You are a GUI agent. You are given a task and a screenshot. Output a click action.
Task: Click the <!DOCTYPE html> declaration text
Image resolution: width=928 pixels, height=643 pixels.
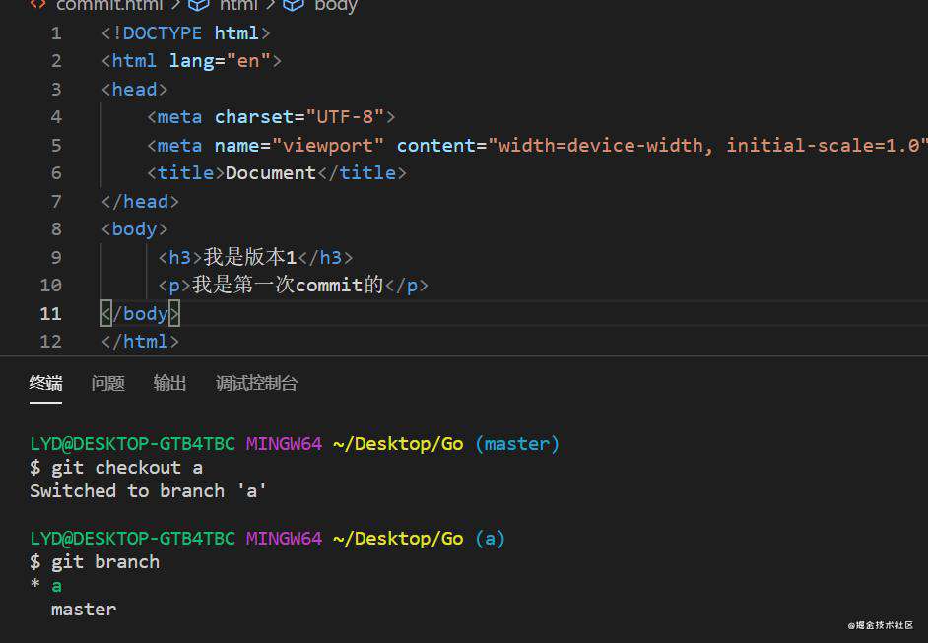coord(186,33)
